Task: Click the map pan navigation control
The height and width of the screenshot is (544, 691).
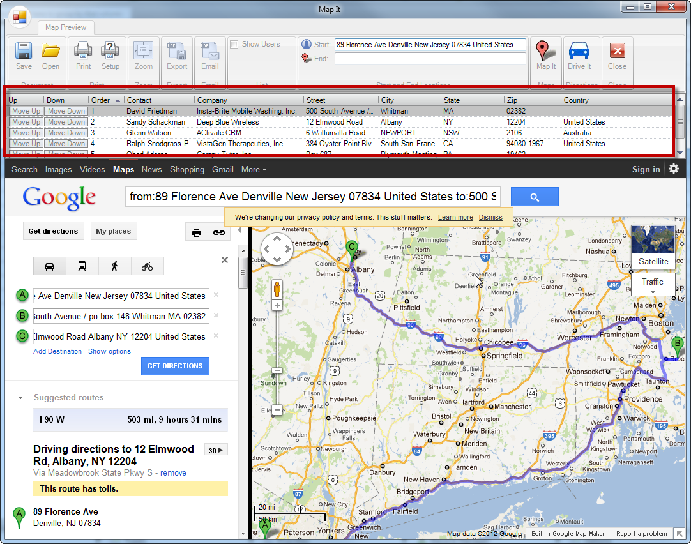Action: click(x=277, y=248)
